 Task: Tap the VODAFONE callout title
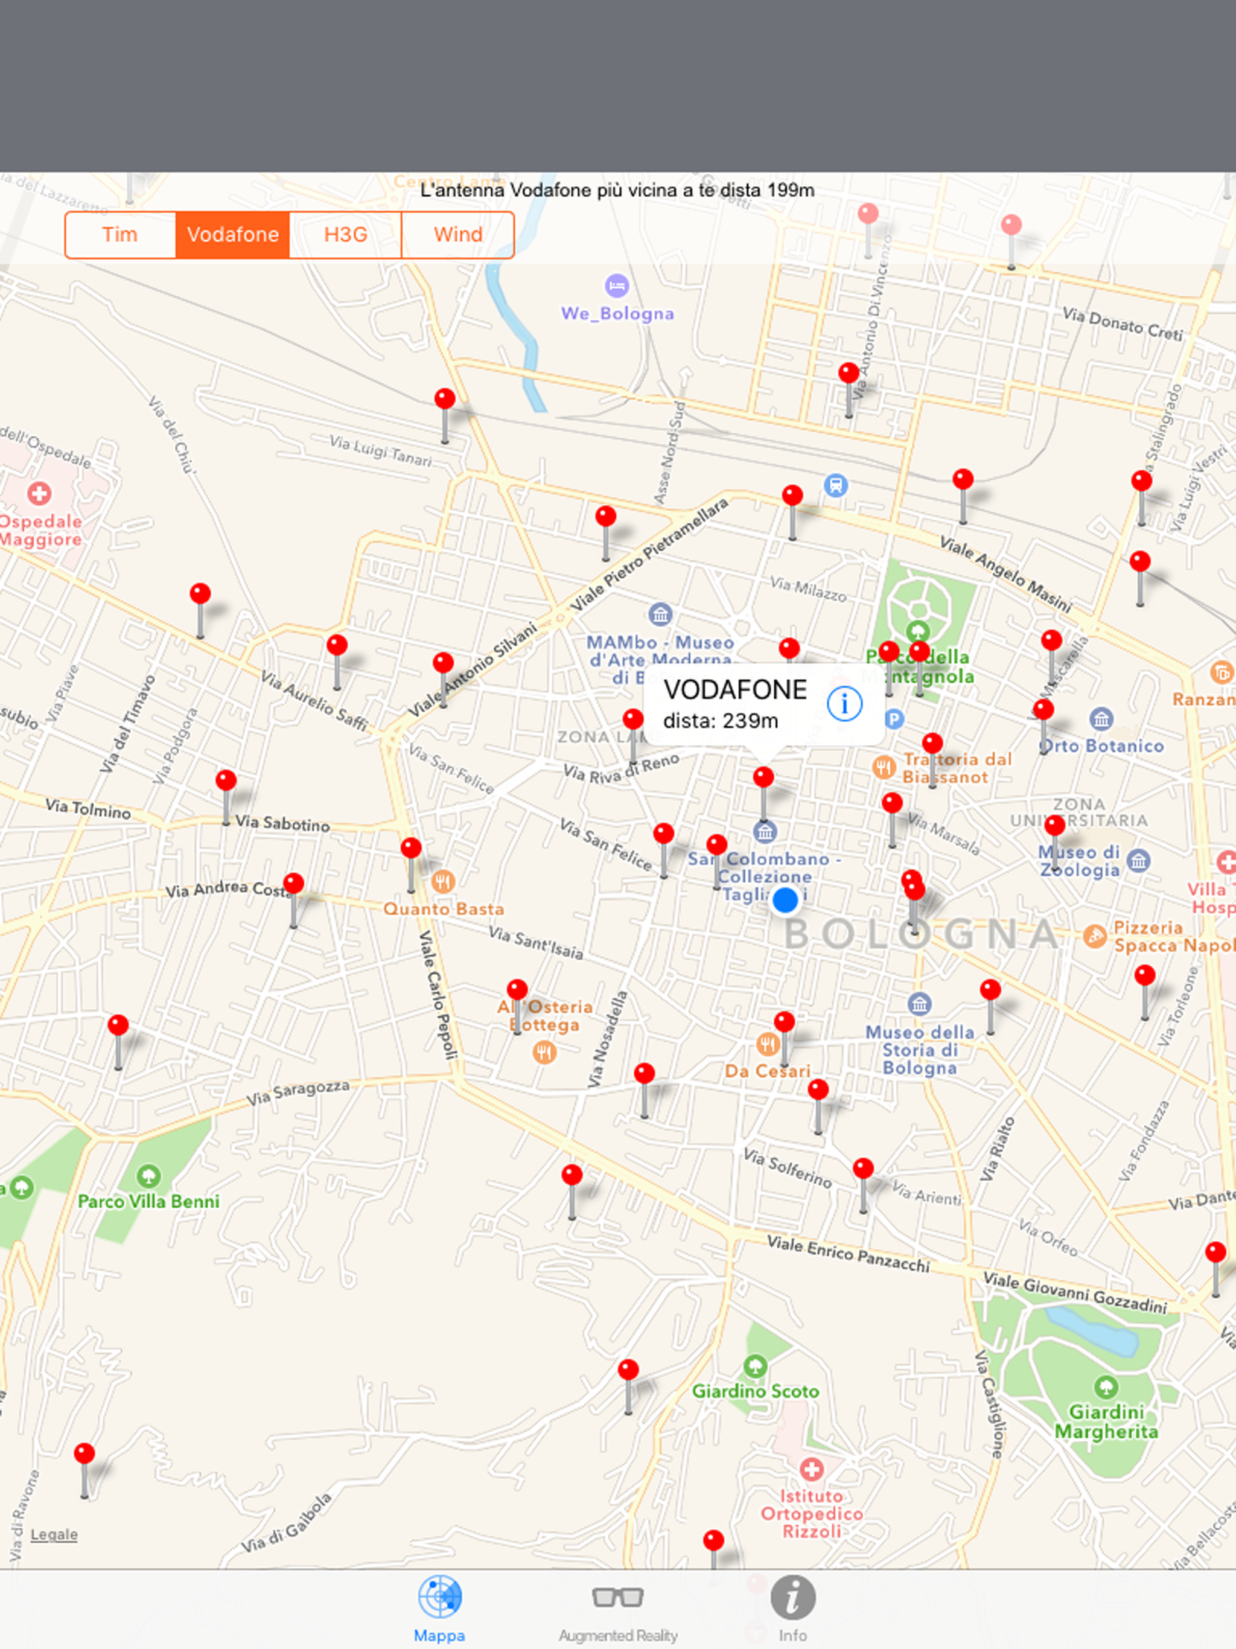(x=735, y=689)
